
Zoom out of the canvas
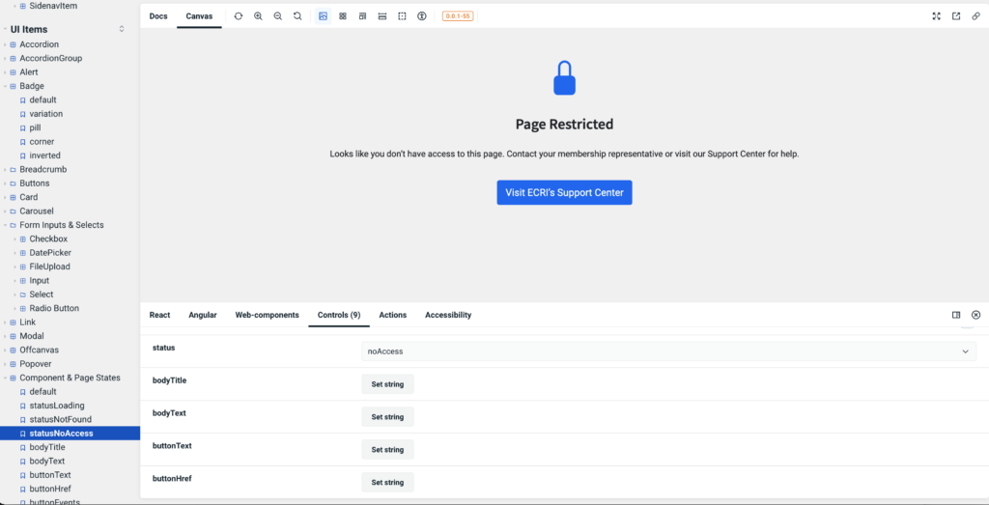278,16
